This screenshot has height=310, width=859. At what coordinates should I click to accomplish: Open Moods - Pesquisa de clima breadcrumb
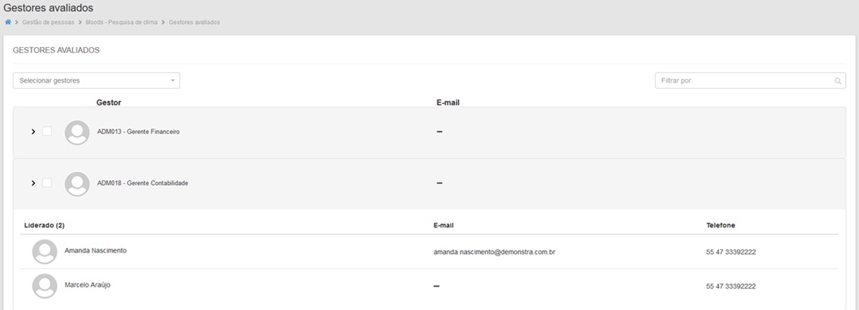121,23
